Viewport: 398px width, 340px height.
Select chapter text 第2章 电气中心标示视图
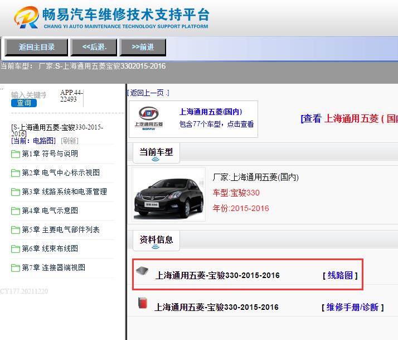click(61, 173)
